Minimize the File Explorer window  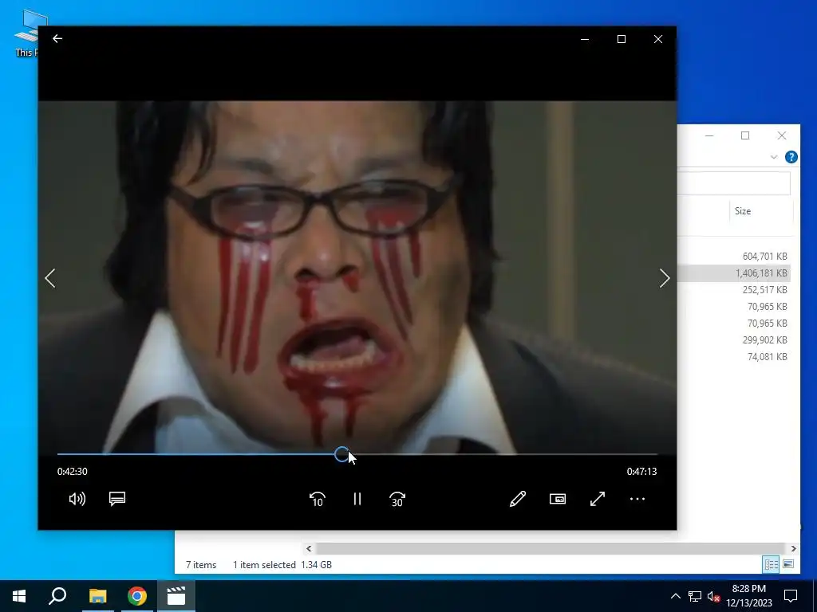tap(709, 135)
